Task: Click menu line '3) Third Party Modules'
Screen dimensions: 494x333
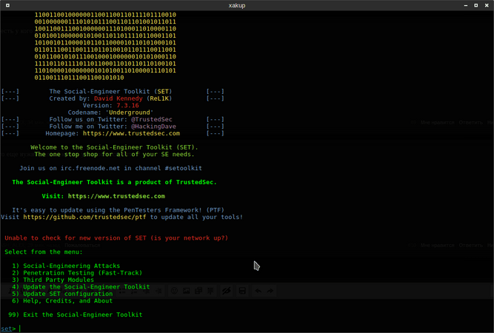Action: coord(53,280)
